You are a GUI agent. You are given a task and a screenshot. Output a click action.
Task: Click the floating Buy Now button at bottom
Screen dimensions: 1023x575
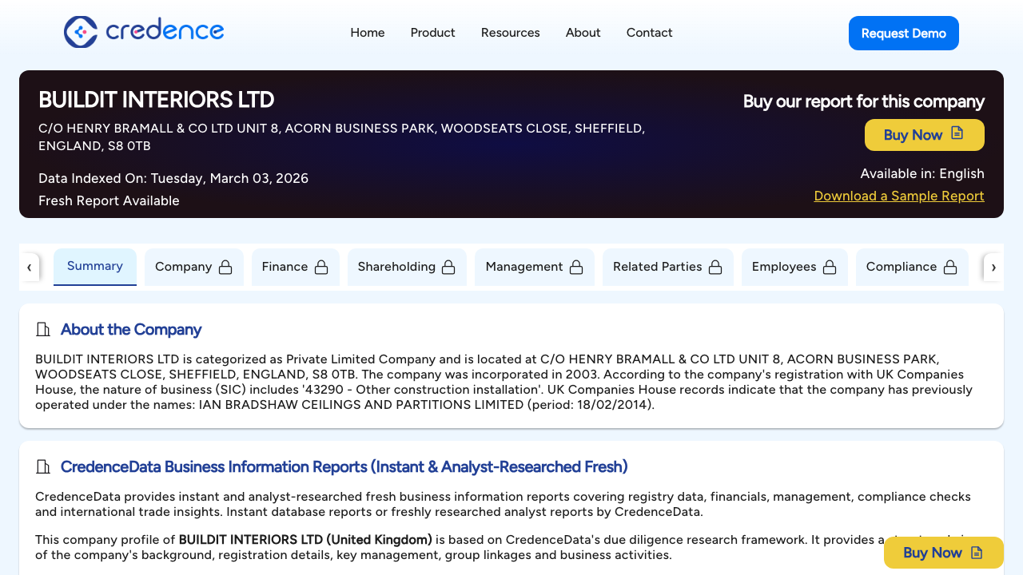click(x=943, y=553)
